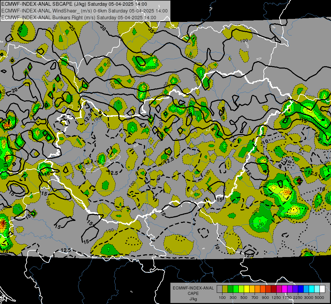Click the 5000 value under the color scale
This screenshot has width=331, height=304.
(320, 298)
